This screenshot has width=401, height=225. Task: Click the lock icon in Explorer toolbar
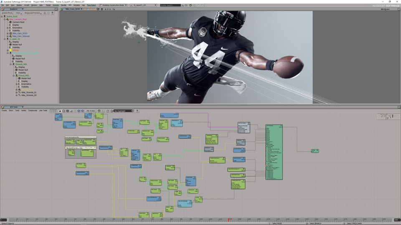point(45,13)
